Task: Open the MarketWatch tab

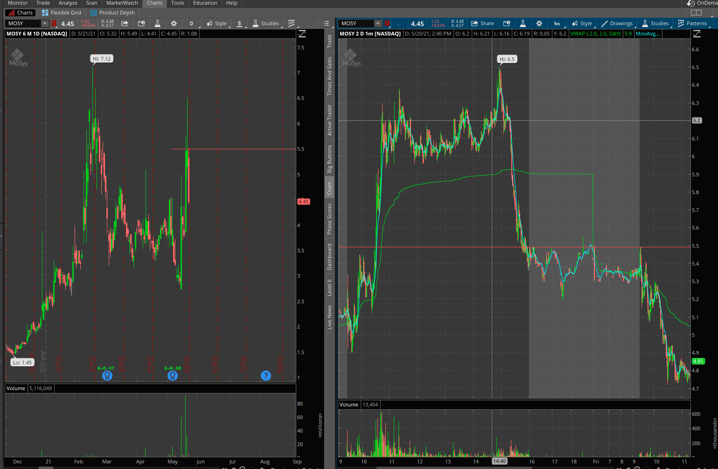Action: [x=122, y=3]
